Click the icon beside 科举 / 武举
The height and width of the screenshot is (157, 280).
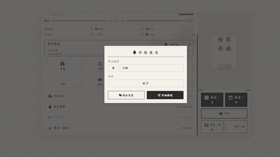point(50,128)
